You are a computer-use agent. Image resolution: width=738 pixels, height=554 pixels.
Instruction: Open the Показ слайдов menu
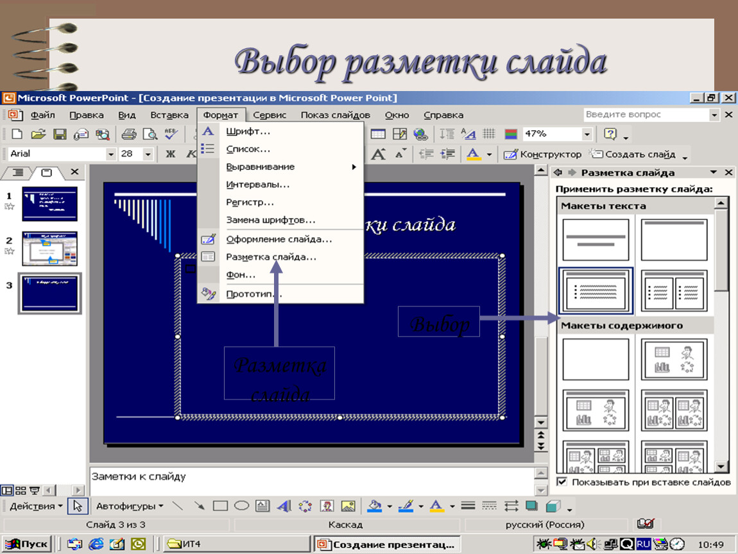coord(336,115)
